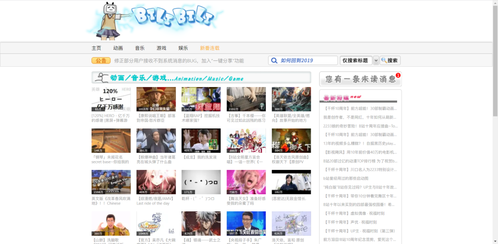The height and width of the screenshot is (244, 498).
Task: Open 前方泪目!B站10周年纪念混剪 link
Action: click(x=360, y=239)
